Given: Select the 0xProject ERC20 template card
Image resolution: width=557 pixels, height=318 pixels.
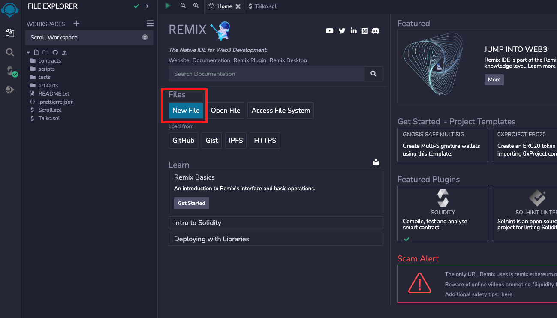Looking at the screenshot, I should pos(524,145).
